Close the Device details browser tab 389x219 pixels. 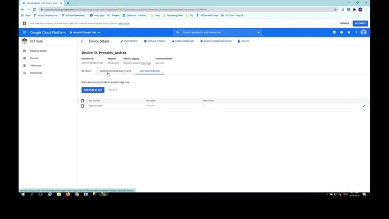(61, 3)
